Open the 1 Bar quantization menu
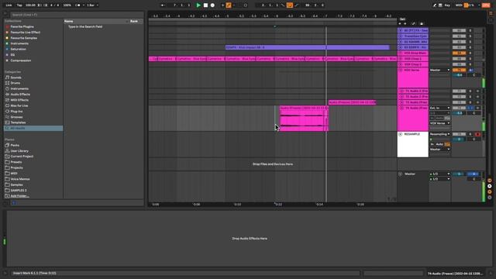Screen dimensions: 496x279 (x=92, y=5)
